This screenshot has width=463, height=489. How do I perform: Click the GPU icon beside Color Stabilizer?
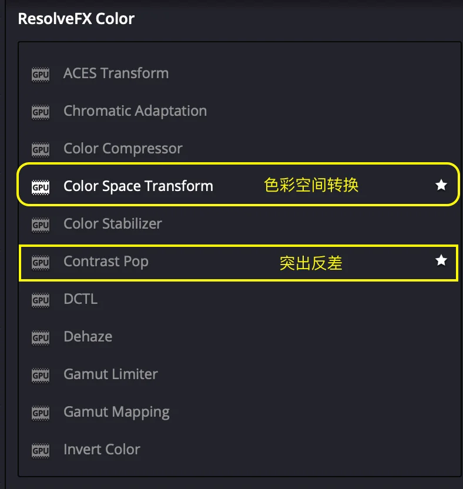tap(41, 225)
